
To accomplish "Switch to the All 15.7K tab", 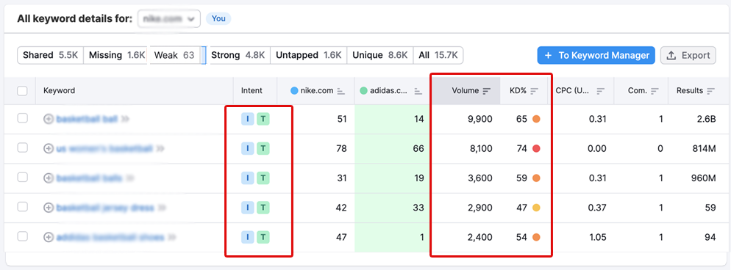I will click(x=438, y=55).
